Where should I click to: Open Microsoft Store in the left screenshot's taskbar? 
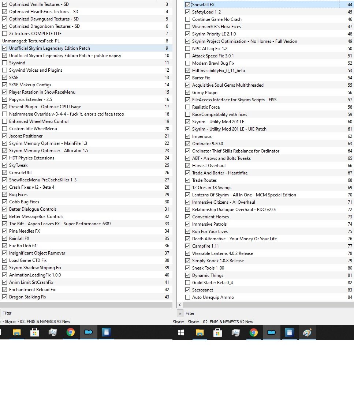(x=34, y=332)
